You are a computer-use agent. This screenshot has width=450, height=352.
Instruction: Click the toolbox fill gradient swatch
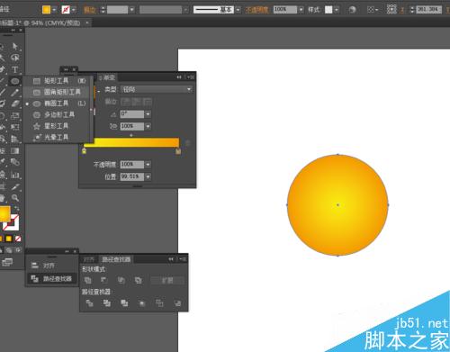[x=4, y=213]
